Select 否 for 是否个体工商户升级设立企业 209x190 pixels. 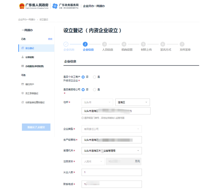83,77
